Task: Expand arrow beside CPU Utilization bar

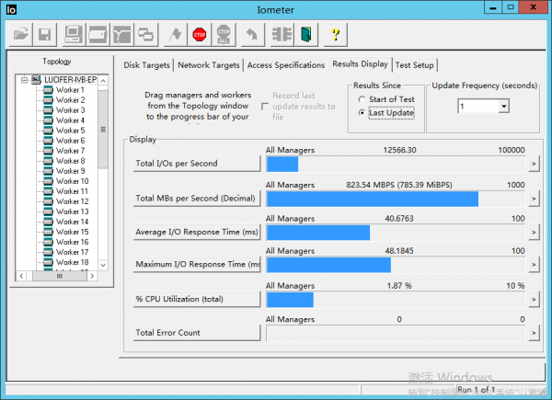Action: (x=534, y=300)
